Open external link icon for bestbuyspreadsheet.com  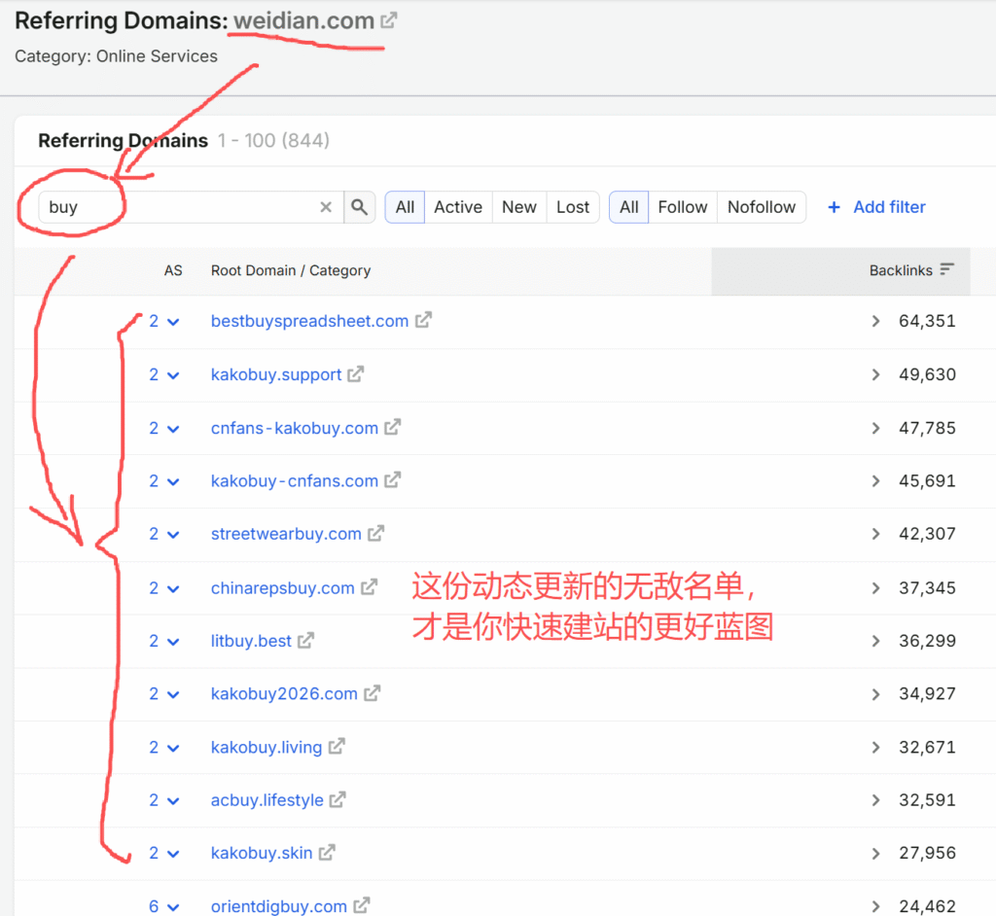pyautogui.click(x=424, y=320)
